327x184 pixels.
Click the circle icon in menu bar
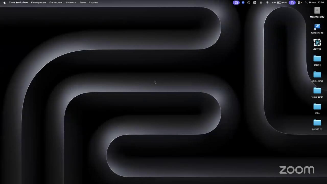point(249,3)
